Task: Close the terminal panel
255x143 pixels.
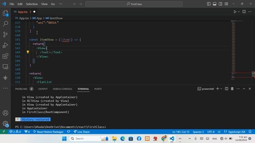Action: pyautogui.click(x=250, y=89)
